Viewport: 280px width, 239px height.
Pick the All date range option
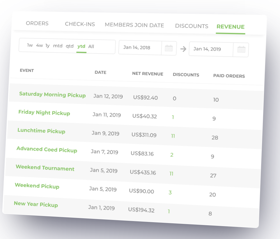coord(91,47)
